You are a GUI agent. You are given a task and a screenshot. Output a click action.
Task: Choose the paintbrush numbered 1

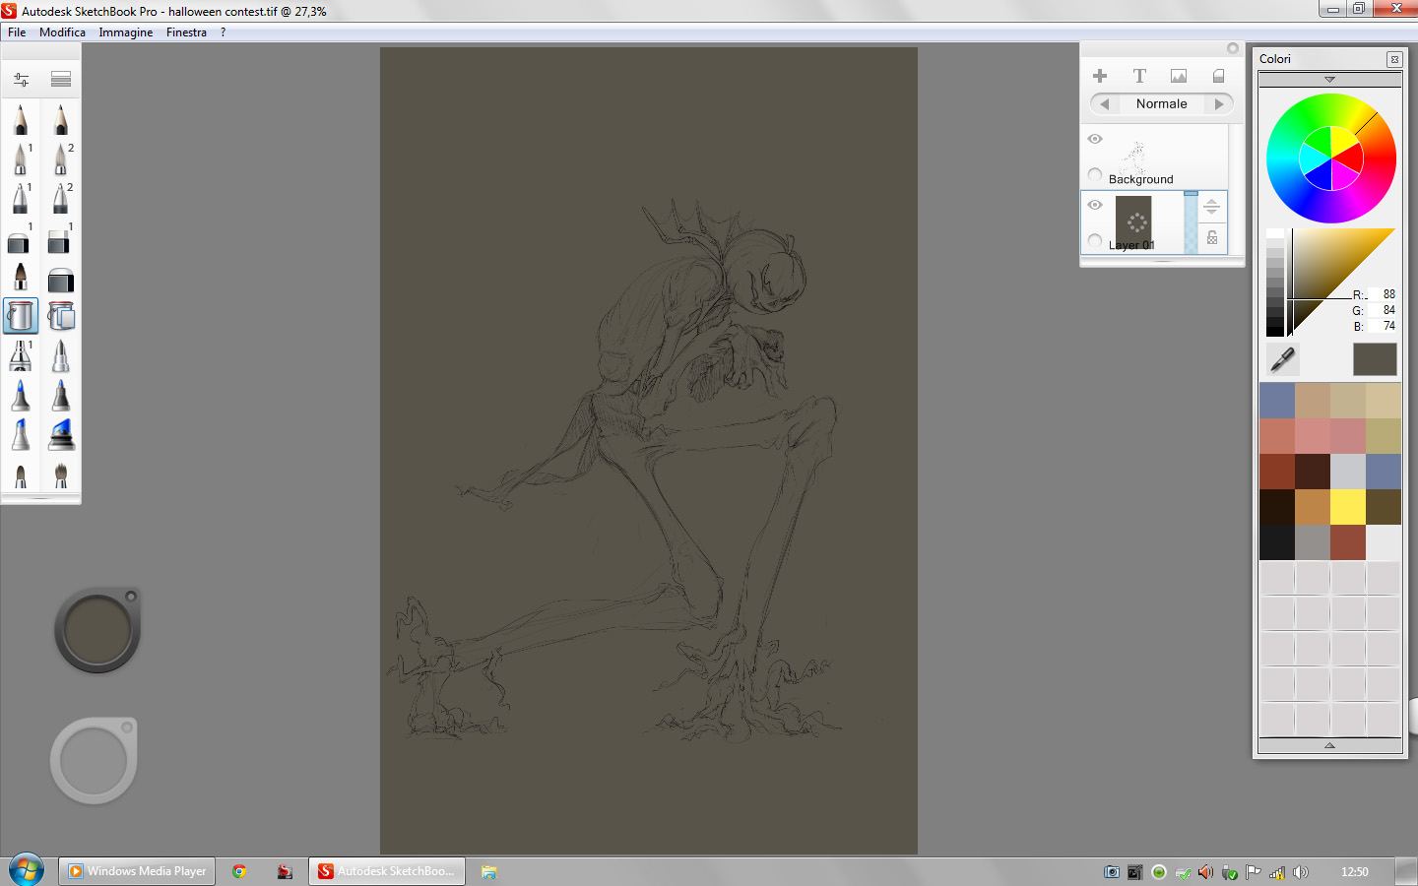21,158
